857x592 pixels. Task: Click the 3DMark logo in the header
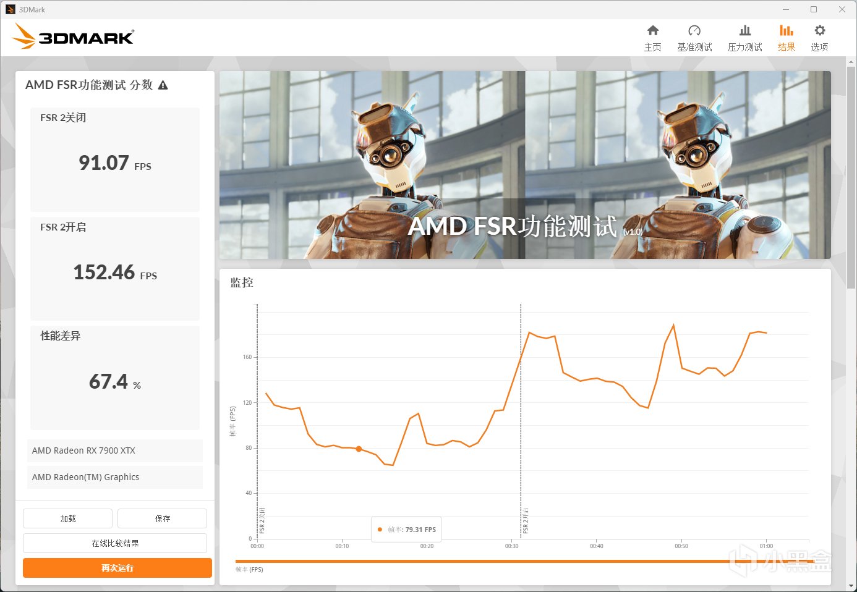[x=73, y=37]
